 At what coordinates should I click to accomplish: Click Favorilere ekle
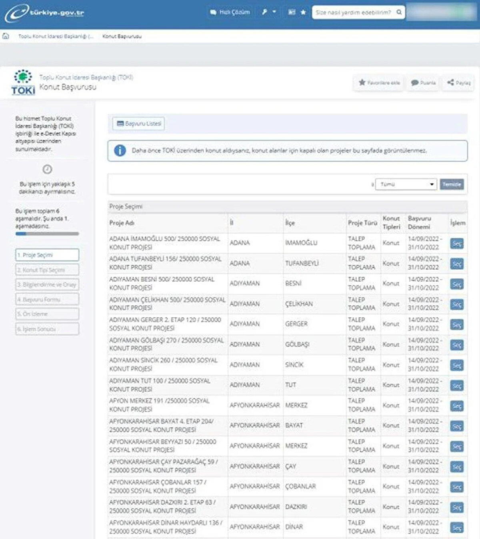378,82
